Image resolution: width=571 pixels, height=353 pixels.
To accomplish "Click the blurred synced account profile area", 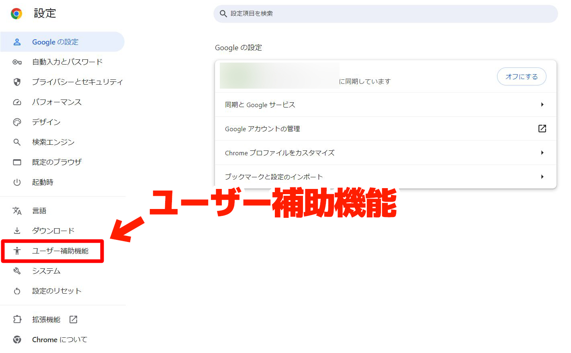I will (280, 75).
